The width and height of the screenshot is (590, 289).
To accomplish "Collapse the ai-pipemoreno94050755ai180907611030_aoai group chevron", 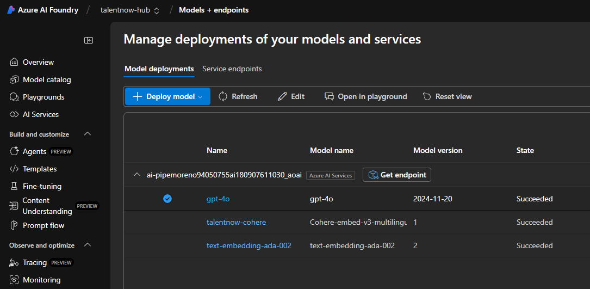I will [138, 175].
